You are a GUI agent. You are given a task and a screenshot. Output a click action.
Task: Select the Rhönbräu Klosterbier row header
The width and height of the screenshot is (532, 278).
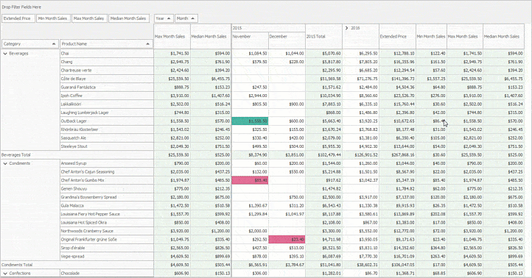click(x=107, y=129)
